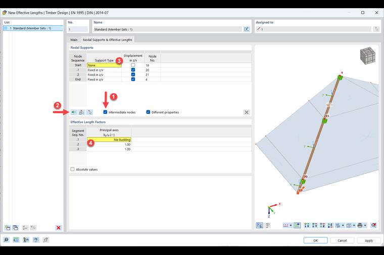Select 1.00 factor cell for segment 3
The image size is (384, 255).
(x=109, y=149)
